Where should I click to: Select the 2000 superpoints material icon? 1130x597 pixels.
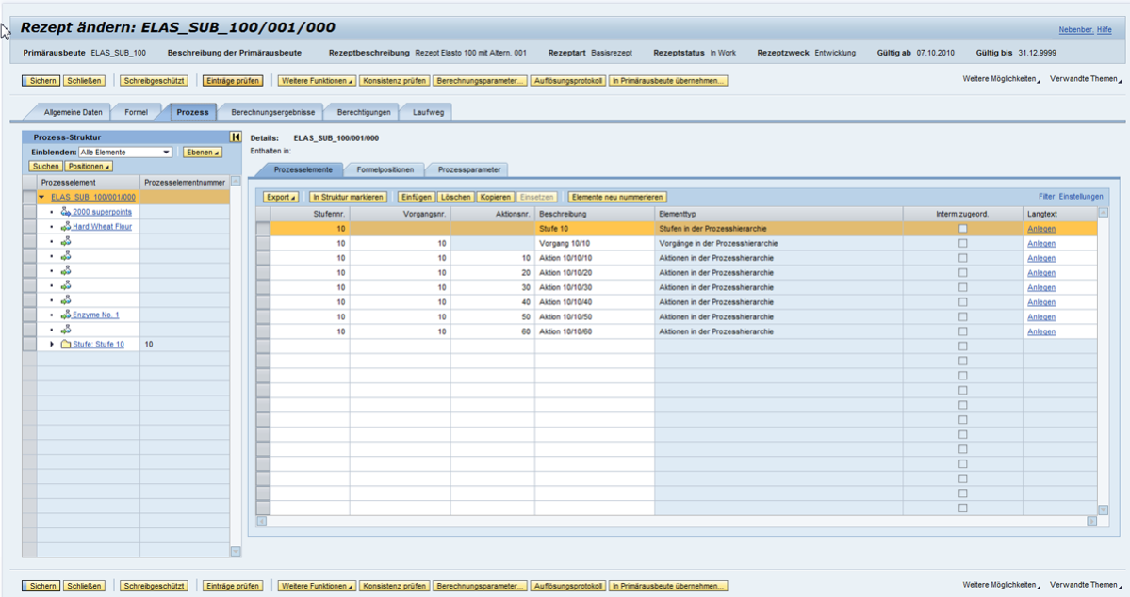click(64, 212)
